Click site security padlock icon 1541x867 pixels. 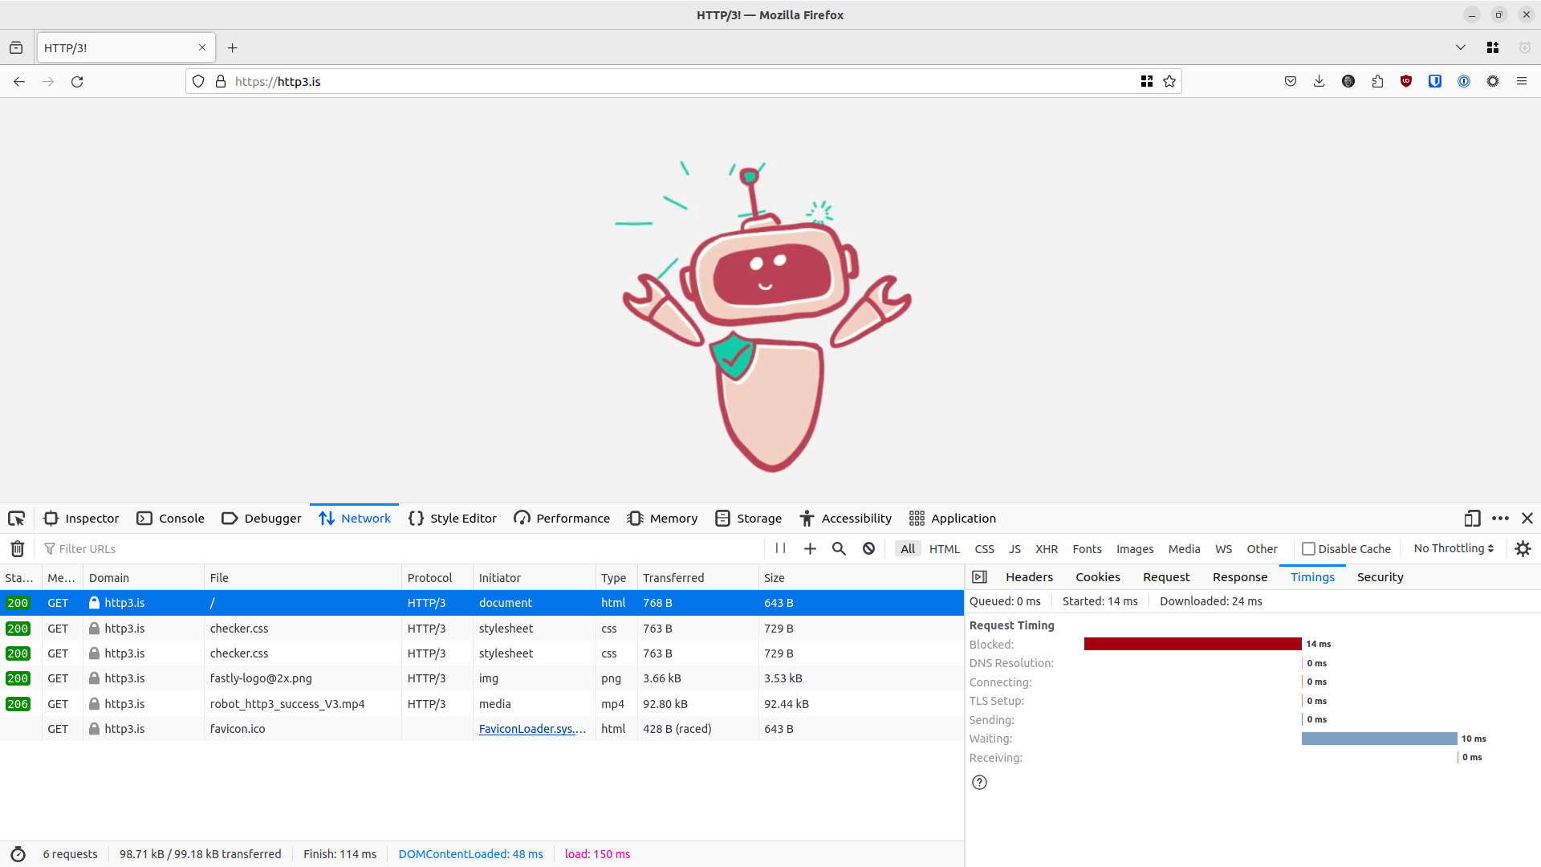[x=221, y=81]
